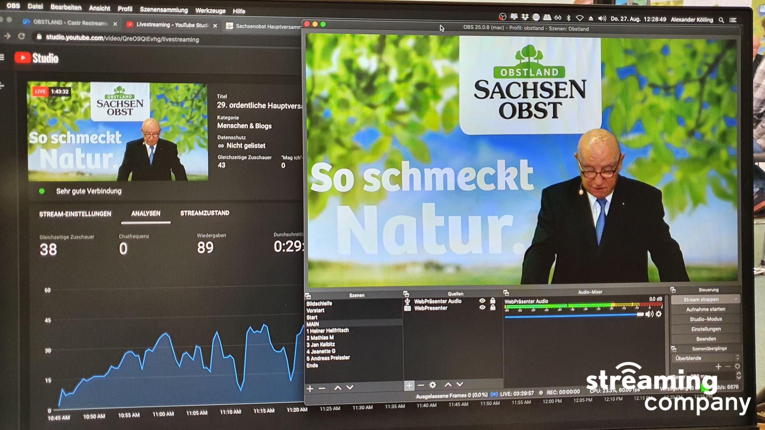The height and width of the screenshot is (430, 765).
Task: Open Einstellungen in OBS controls
Action: click(706, 329)
